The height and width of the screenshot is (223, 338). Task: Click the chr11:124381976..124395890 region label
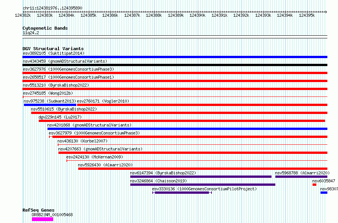coord(52,8)
